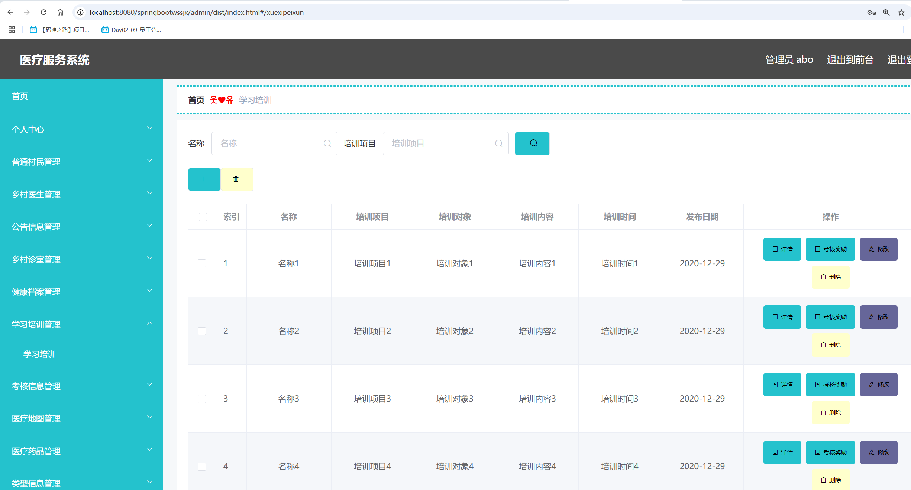Open 考核奖励 for row 名称1

[x=830, y=249]
